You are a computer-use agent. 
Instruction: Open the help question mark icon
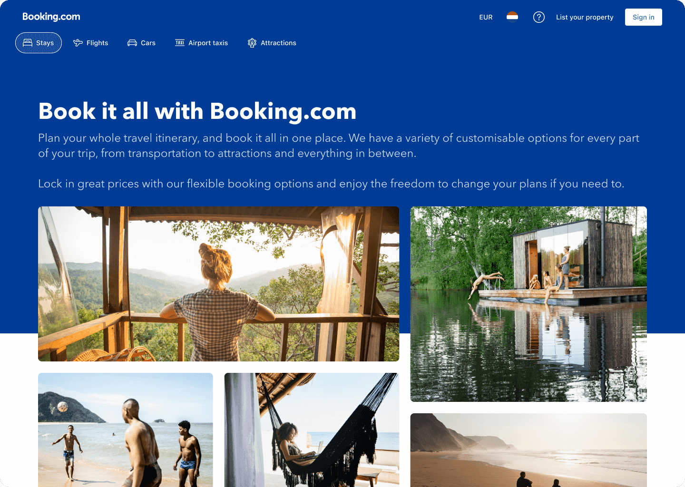click(539, 17)
